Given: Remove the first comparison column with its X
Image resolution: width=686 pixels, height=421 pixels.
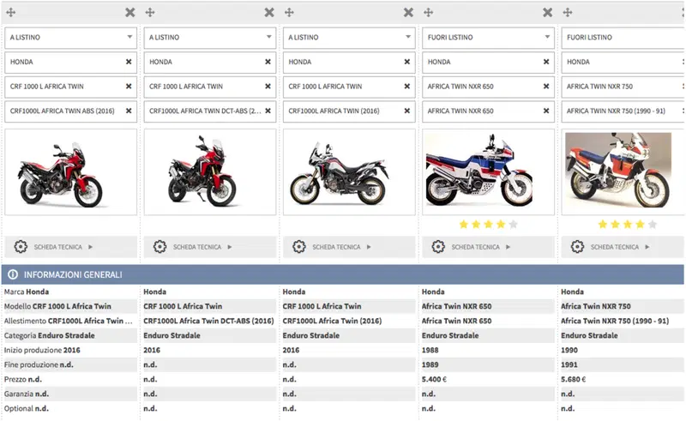Looking at the screenshot, I should pos(130,12).
